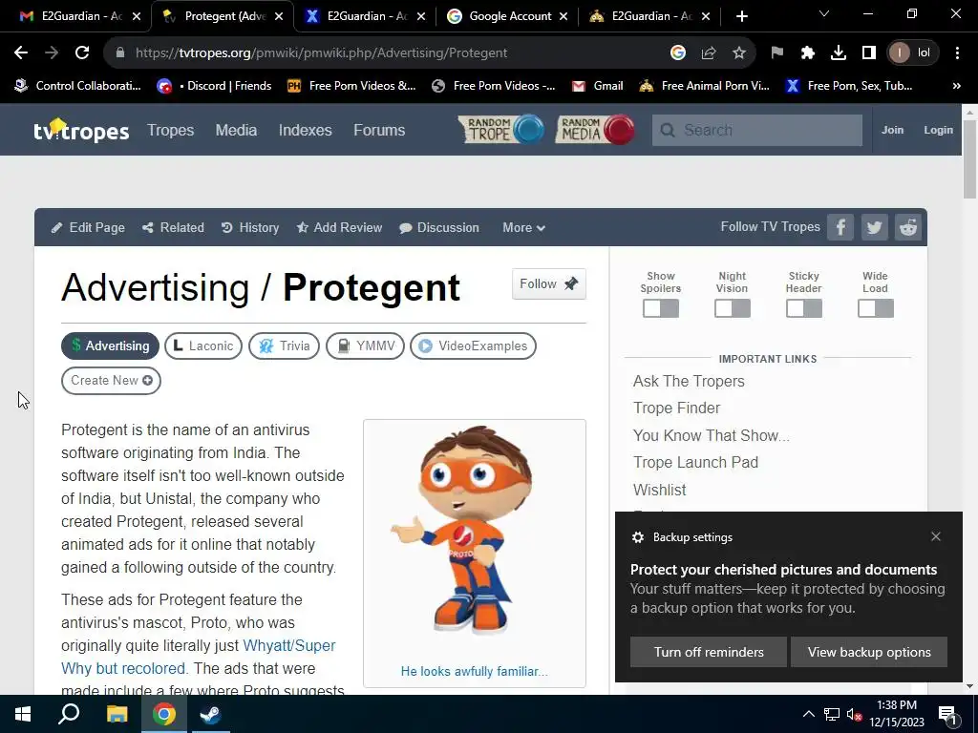The image size is (978, 733).
Task: Open the Related pages link
Action: click(174, 227)
